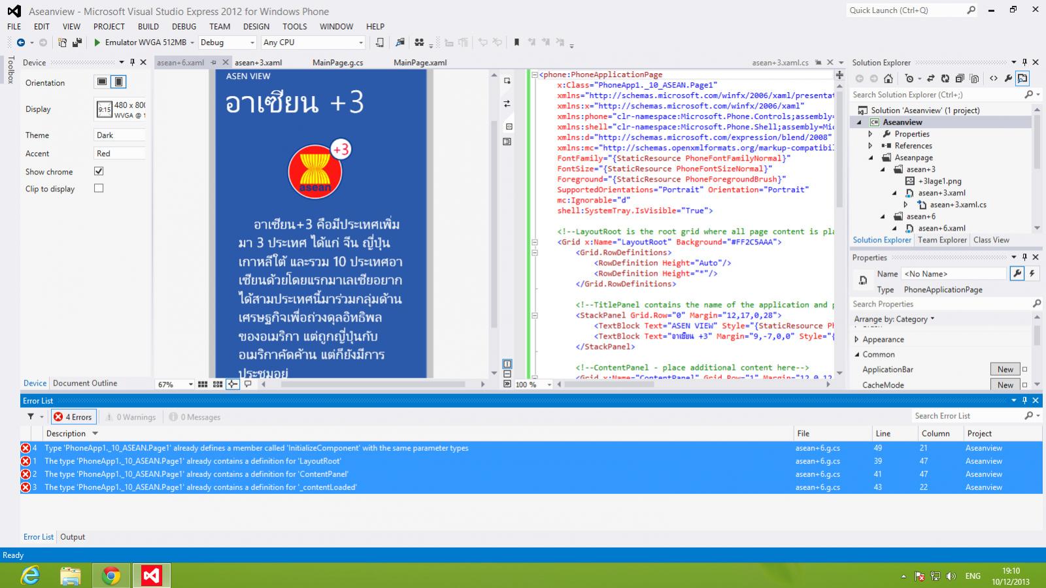
Task: Click the Navigate Backward toolbar arrow
Action: (21, 42)
